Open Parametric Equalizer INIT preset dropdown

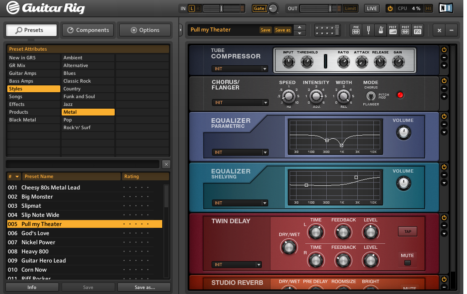[x=240, y=152]
